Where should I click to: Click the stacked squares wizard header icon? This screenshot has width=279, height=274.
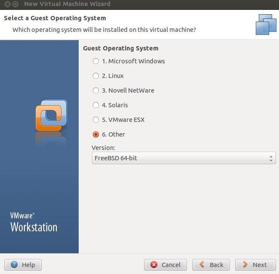(x=266, y=25)
